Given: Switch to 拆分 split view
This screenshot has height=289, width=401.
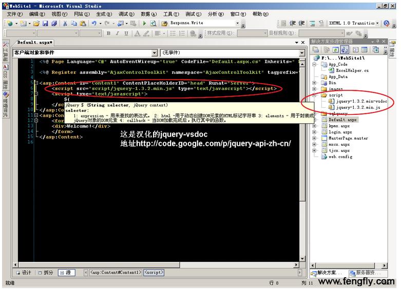Looking at the screenshot, I should tap(46, 273).
